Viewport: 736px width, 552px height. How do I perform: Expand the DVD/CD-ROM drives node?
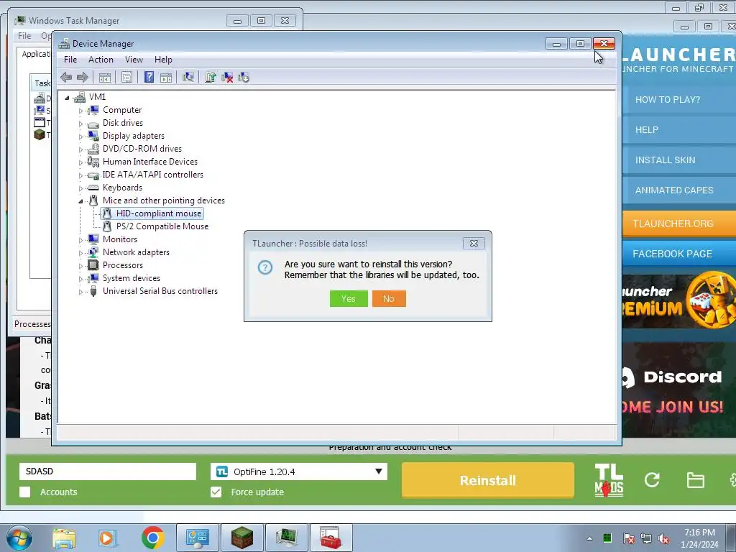point(80,149)
